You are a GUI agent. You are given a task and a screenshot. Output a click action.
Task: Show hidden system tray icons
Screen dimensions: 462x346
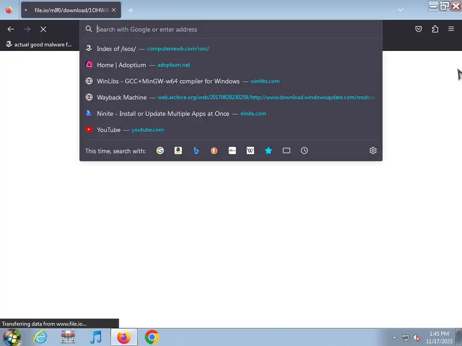click(x=394, y=337)
